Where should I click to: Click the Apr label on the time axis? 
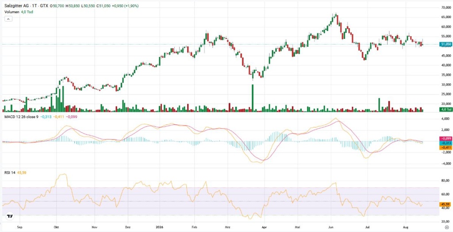click(264, 227)
